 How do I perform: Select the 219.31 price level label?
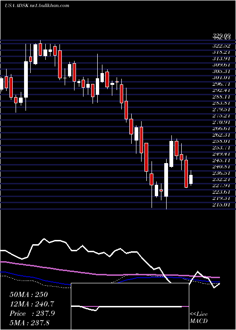[x=221, y=198]
